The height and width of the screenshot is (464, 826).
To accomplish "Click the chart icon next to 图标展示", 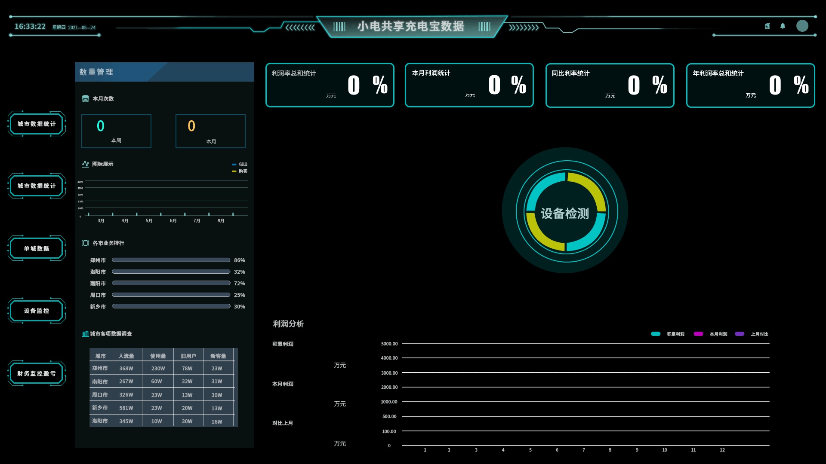I will pos(85,164).
